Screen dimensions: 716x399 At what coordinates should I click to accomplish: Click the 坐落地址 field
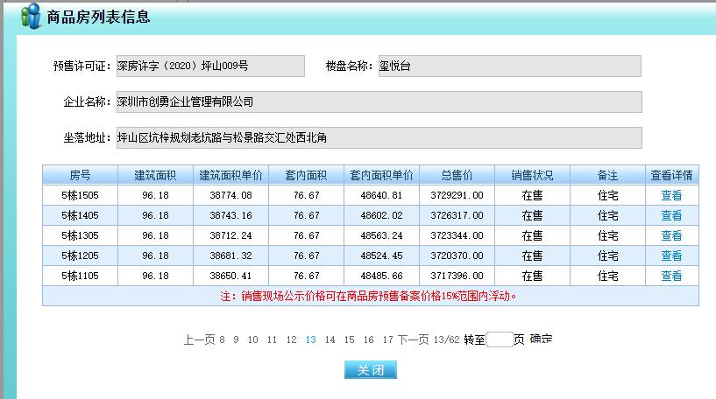click(x=379, y=137)
